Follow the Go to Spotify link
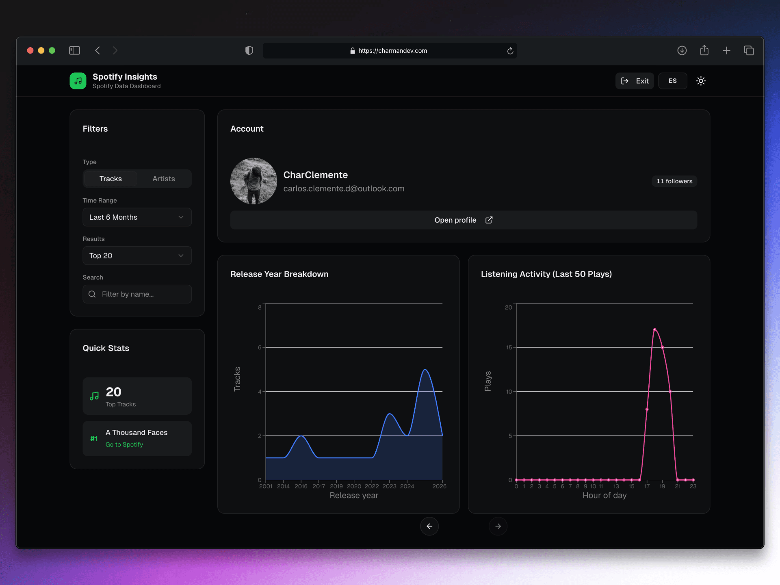Viewport: 780px width, 585px height. pos(124,444)
